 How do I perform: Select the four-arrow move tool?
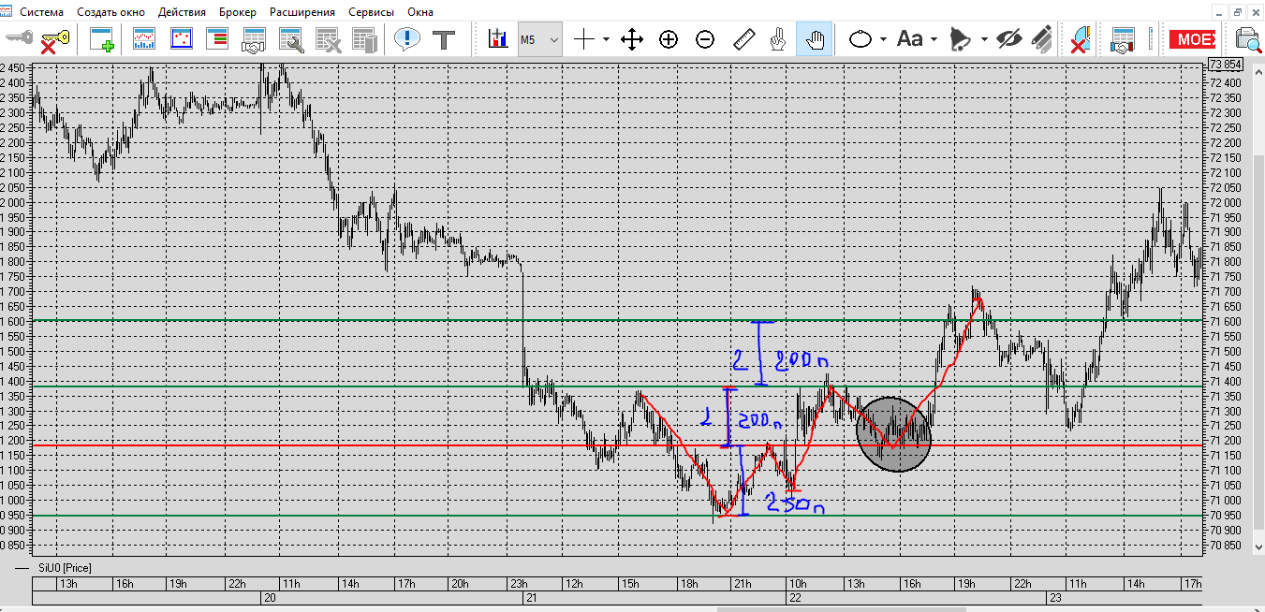coord(632,39)
